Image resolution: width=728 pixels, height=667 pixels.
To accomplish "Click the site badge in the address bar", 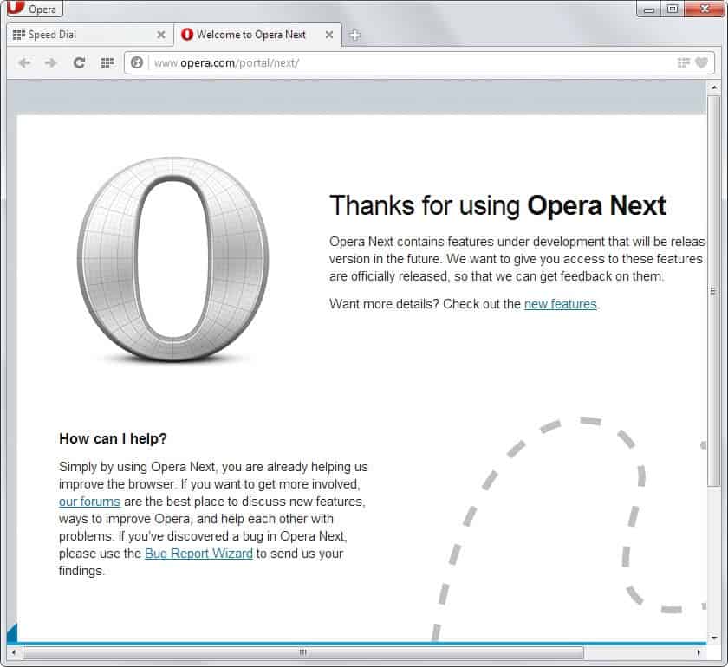I will pos(137,62).
